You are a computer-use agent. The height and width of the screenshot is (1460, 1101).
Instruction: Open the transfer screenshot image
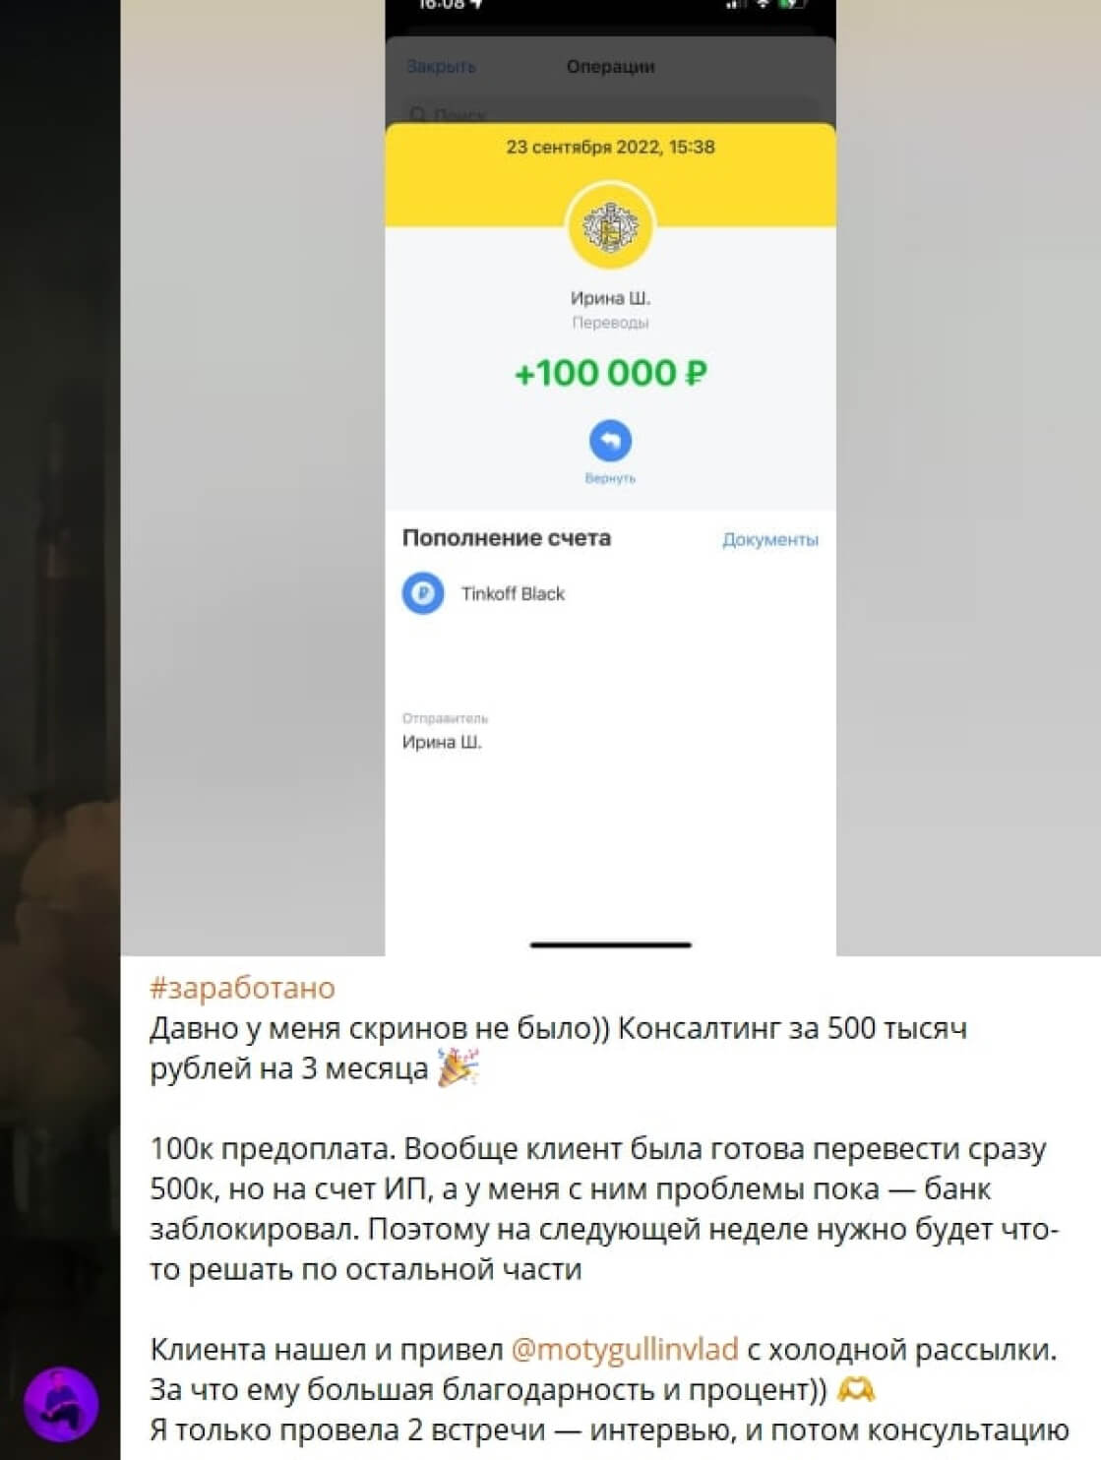click(x=610, y=477)
